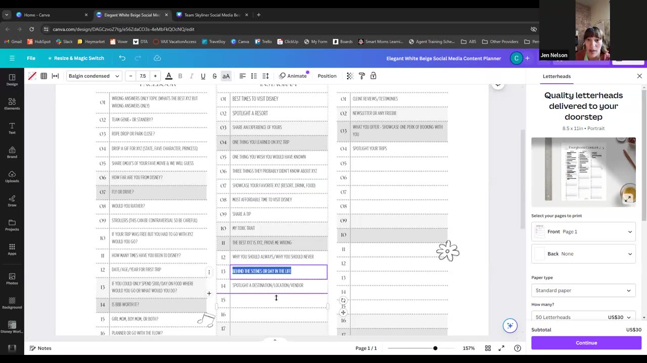Toggle bold formatting
Image resolution: width=647 pixels, height=363 pixels.
[180, 76]
